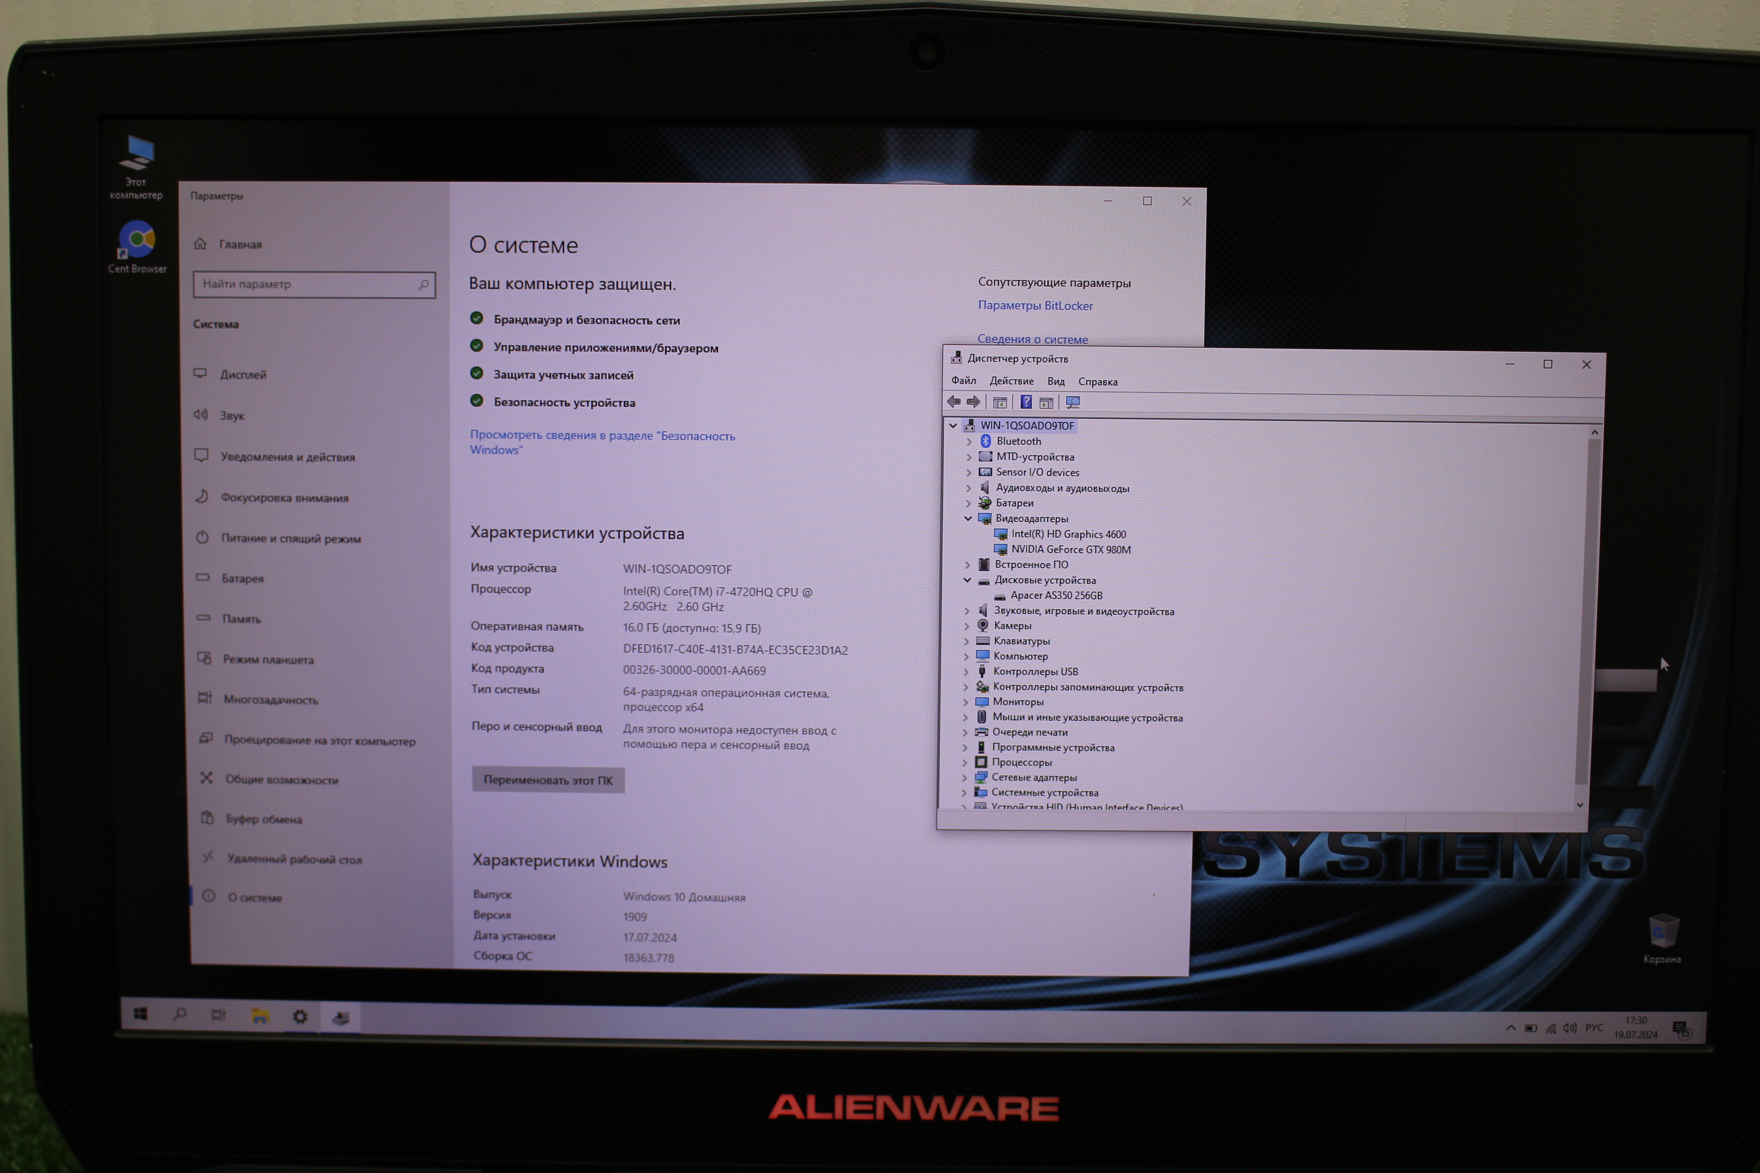Open the Вид menu
Image resolution: width=1760 pixels, height=1173 pixels.
click(1056, 381)
